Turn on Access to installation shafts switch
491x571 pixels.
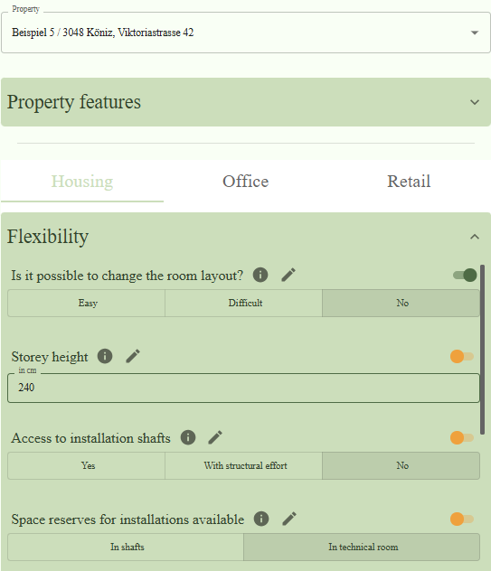462,437
